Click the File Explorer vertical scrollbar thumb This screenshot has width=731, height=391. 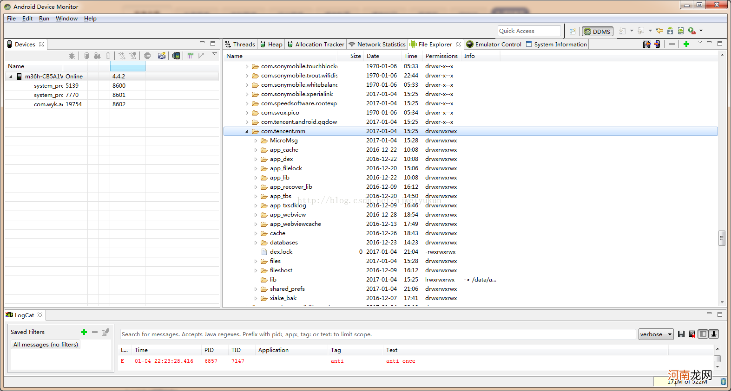(x=722, y=238)
